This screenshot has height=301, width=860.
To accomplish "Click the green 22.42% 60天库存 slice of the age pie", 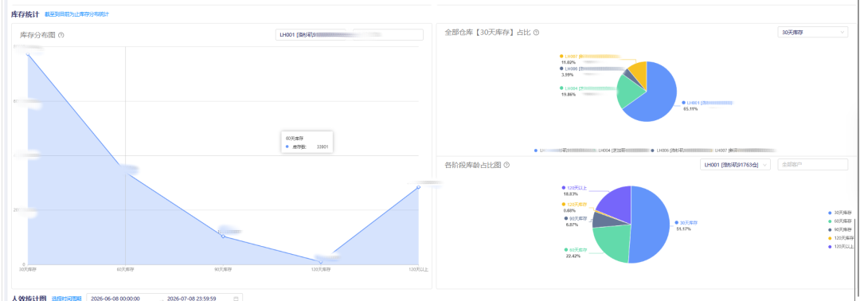I will pos(613,242).
